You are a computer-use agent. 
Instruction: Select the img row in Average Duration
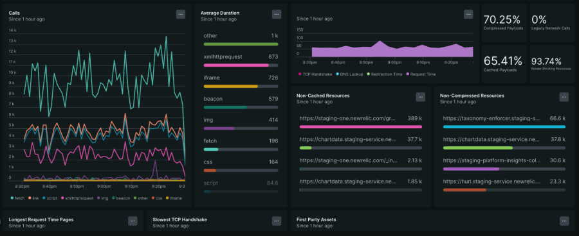pyautogui.click(x=241, y=123)
